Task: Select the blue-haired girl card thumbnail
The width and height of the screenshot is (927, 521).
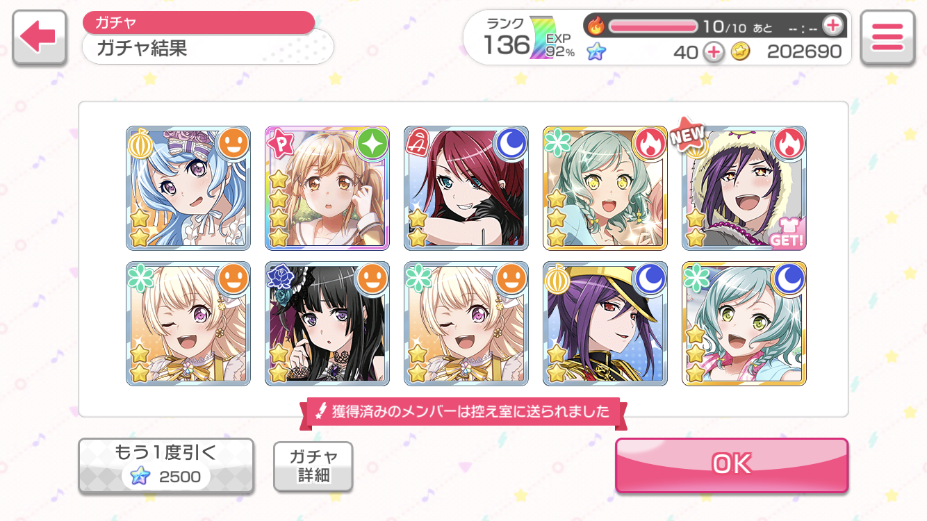Action: (x=188, y=188)
